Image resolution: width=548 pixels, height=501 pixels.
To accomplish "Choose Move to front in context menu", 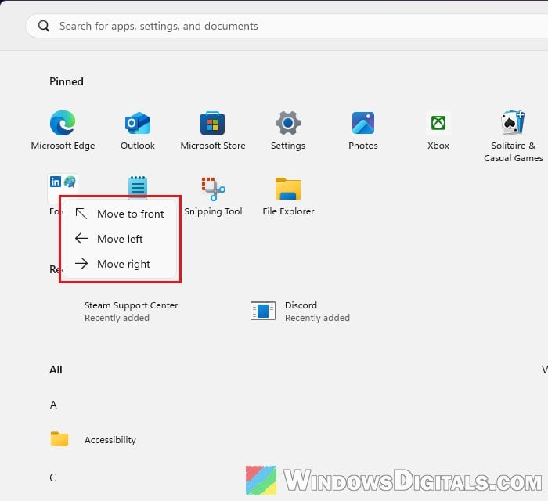I will tap(120, 214).
